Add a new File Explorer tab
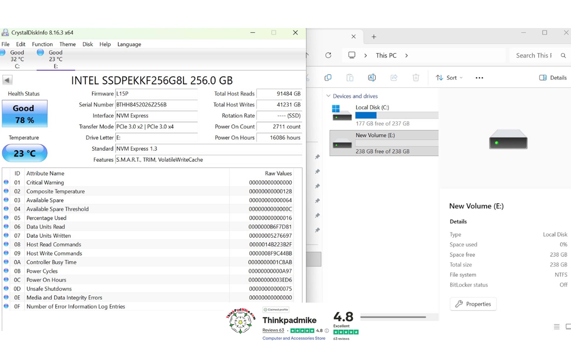The width and height of the screenshot is (571, 359). point(374,37)
